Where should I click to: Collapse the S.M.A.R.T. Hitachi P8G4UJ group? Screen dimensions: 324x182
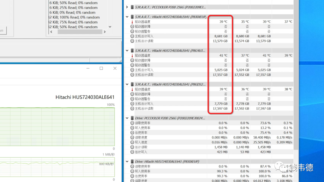127,51
